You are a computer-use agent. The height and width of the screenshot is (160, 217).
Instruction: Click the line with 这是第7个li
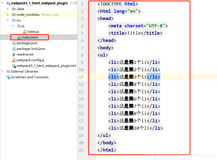[134, 106]
